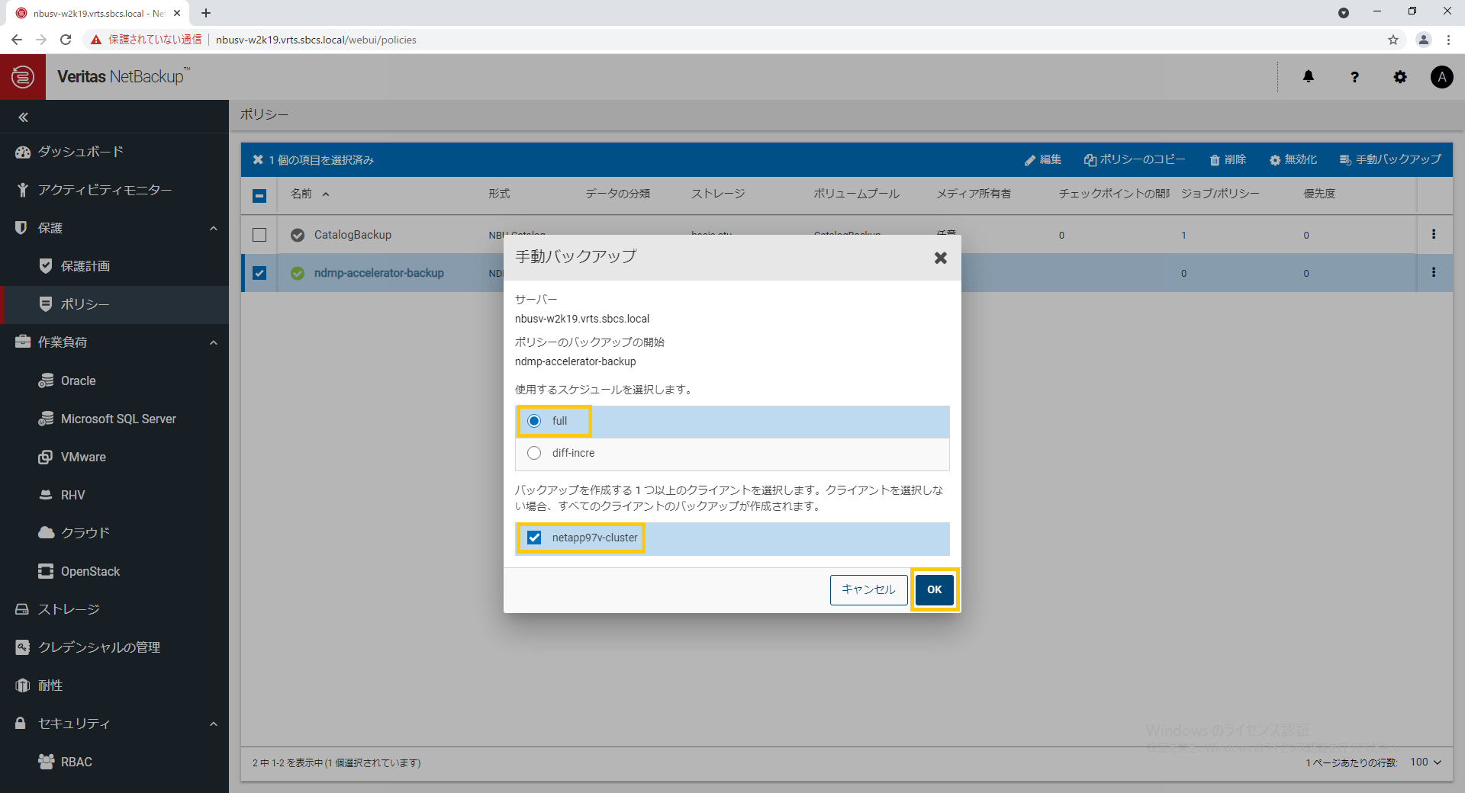
Task: Open the browser profile icon
Action: tap(1423, 40)
